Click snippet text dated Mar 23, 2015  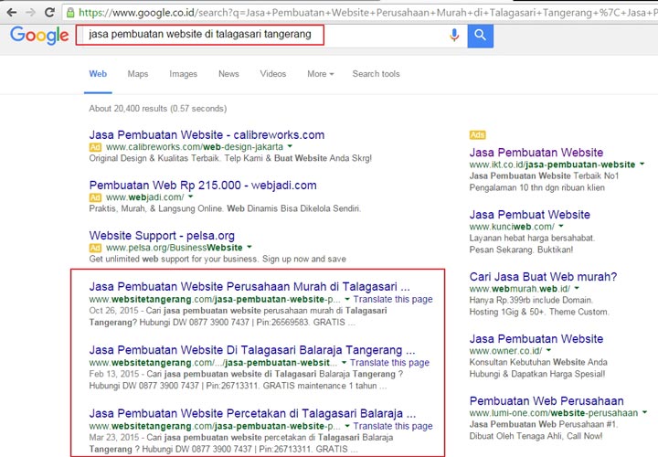coord(241,443)
